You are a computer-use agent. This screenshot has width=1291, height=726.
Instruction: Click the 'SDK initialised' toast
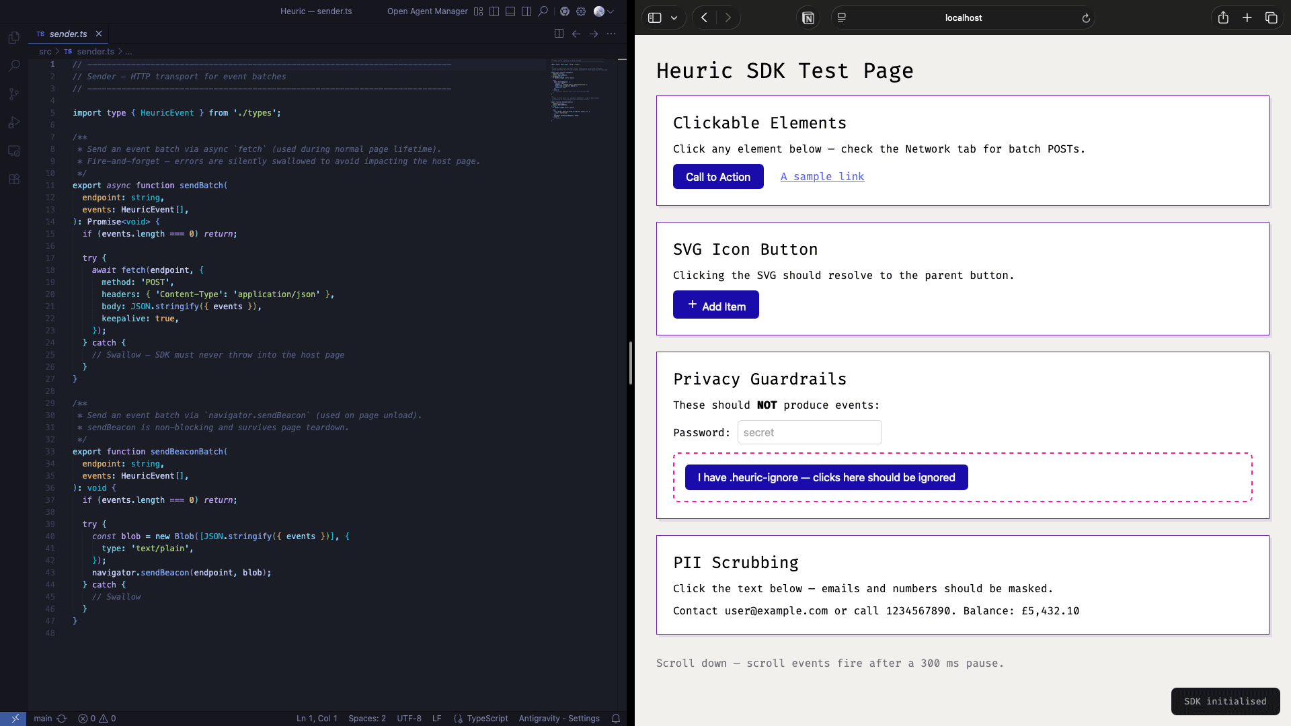pos(1225,701)
